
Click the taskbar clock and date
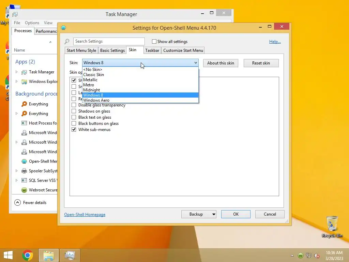point(334,256)
